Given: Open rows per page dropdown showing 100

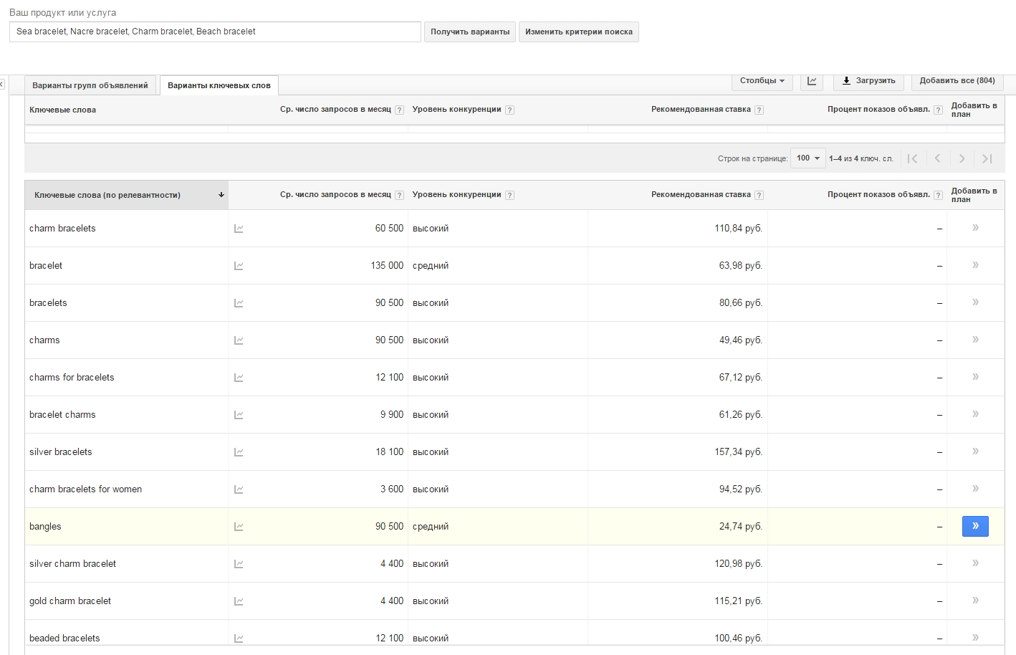Looking at the screenshot, I should tap(807, 158).
